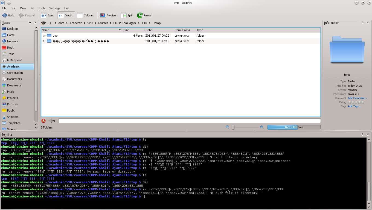Click the zoom out magnifier icon

227,127
